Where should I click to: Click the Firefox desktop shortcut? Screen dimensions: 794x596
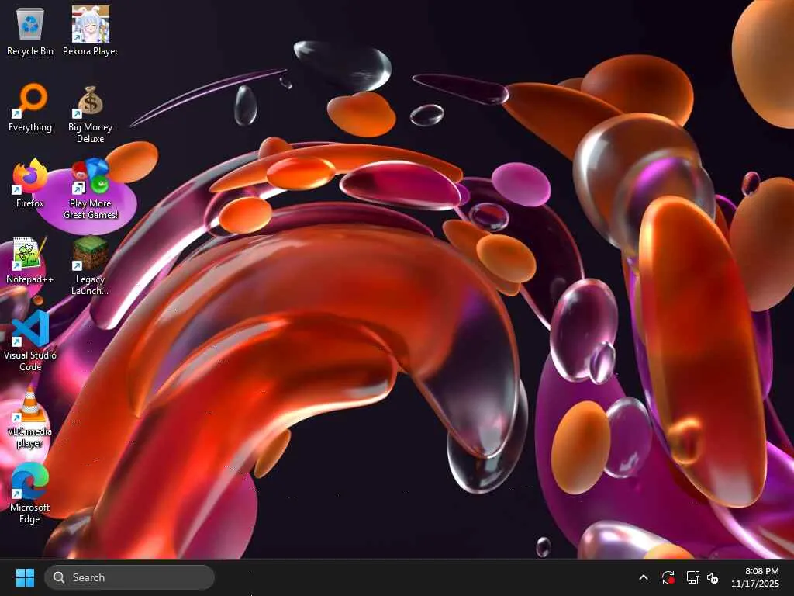click(x=30, y=183)
